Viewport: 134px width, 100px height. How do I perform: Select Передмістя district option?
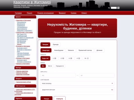coord(60,66)
